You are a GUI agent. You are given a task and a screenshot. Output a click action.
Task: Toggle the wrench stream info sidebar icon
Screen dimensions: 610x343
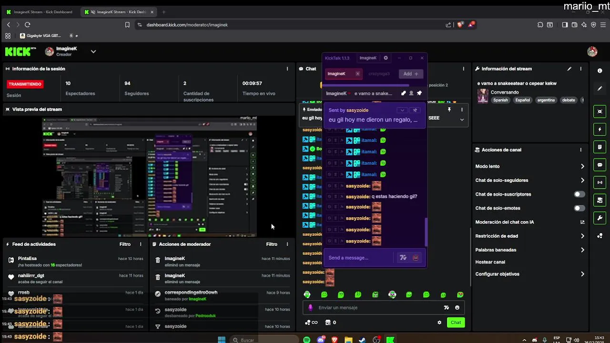pos(600,218)
